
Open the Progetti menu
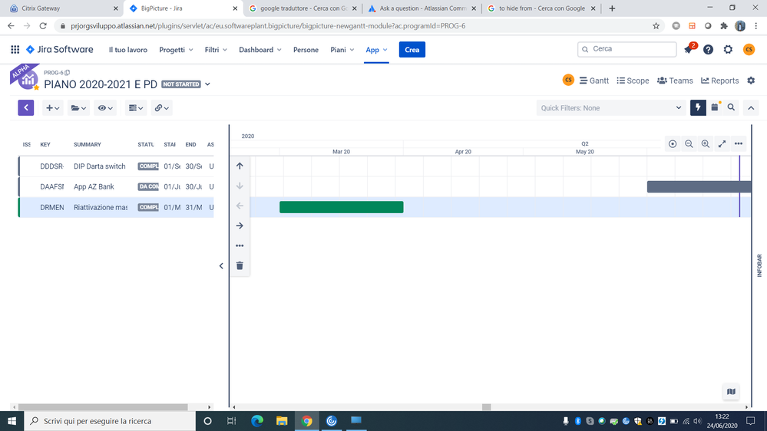tap(176, 49)
